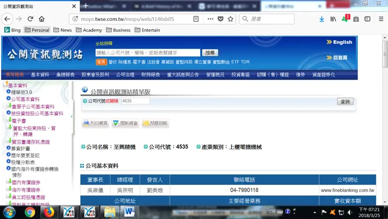This screenshot has width=388, height=219.
Task: Click the 列印網頁 print button
Action: (95, 123)
